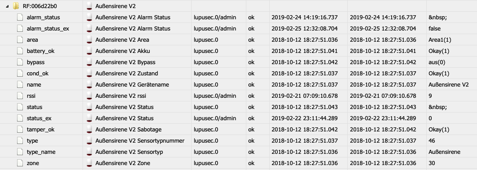Click the battery_ok file icon
The image size is (477, 170).
pyautogui.click(x=20, y=51)
